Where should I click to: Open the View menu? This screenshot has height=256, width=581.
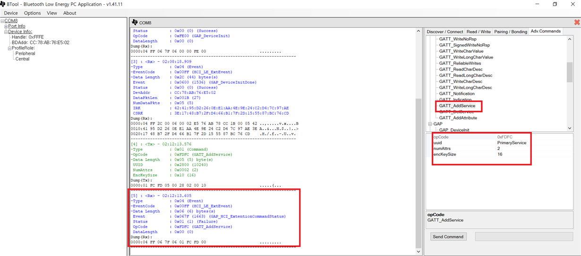52,13
